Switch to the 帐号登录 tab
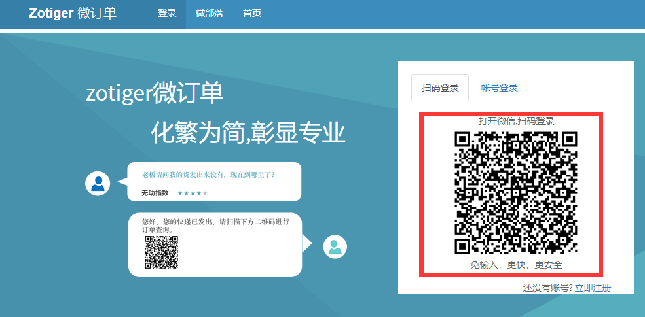This screenshot has width=645, height=317. pyautogui.click(x=500, y=88)
